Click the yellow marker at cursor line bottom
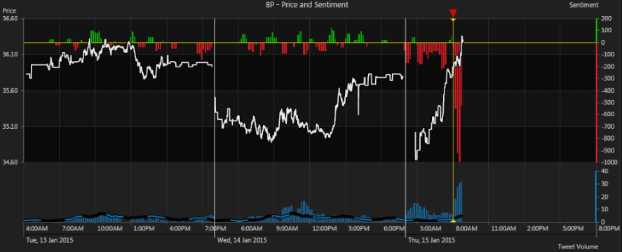Viewport: 622px width, 252px height. pos(453,220)
